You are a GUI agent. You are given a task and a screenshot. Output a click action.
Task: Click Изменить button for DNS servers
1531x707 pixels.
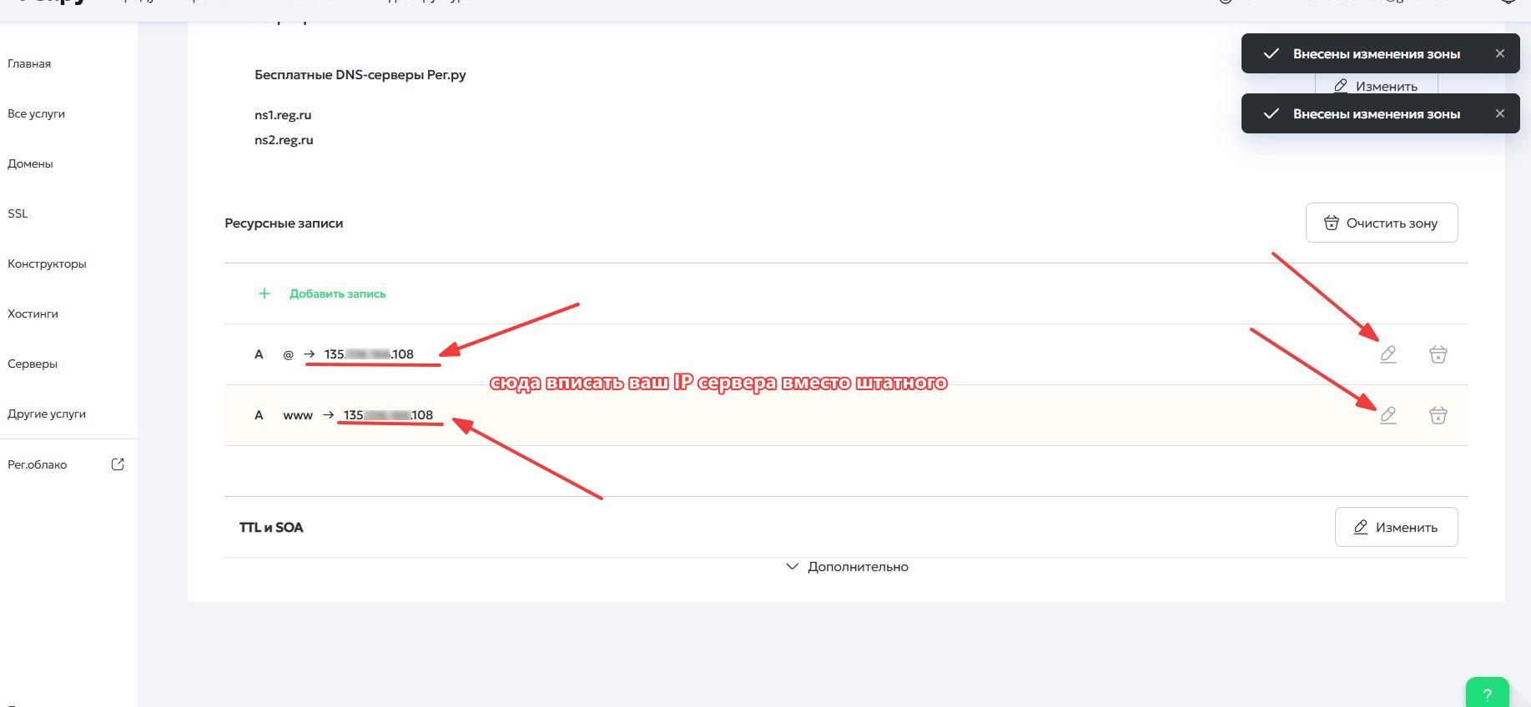tap(1377, 86)
